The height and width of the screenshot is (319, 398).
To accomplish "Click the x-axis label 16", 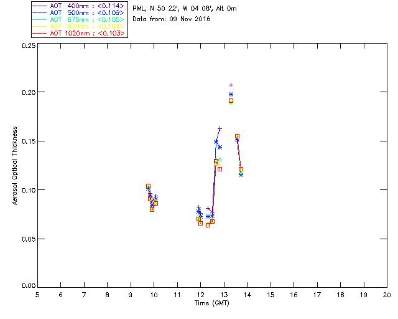I will 294,295.
